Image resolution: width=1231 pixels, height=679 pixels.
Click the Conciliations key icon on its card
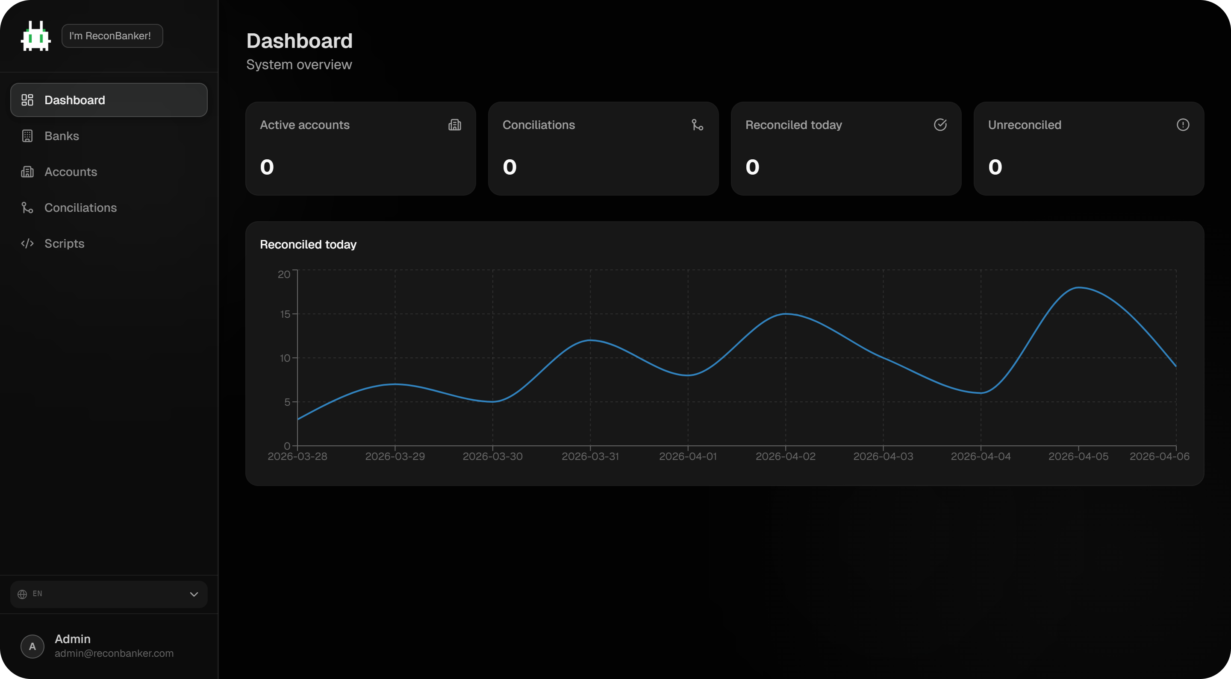click(697, 125)
